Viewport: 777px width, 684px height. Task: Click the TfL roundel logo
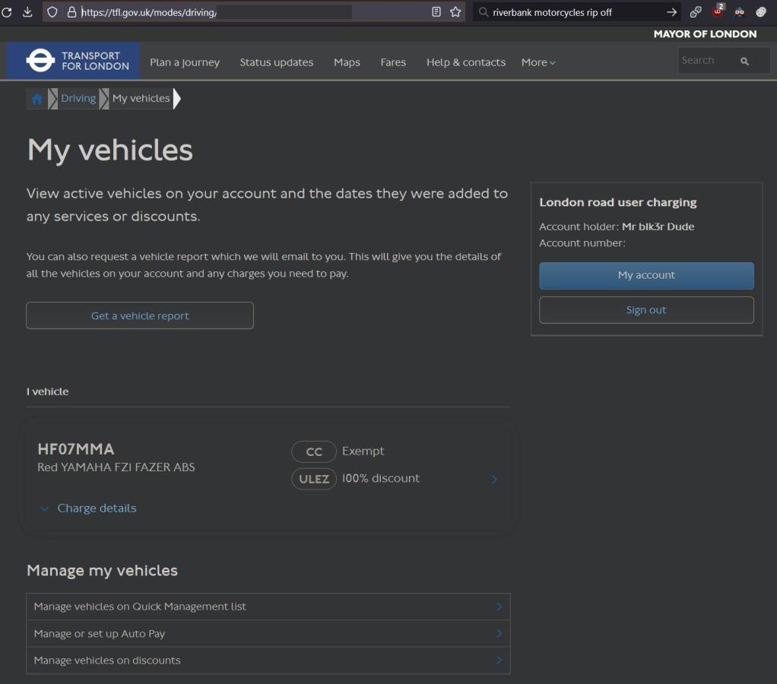[x=40, y=61]
